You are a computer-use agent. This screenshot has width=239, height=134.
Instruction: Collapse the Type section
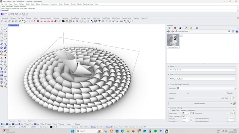pos(168,75)
